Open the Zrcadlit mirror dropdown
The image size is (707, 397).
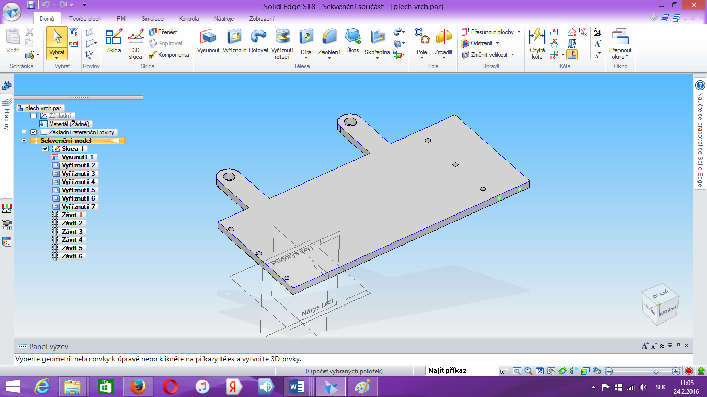pos(444,58)
